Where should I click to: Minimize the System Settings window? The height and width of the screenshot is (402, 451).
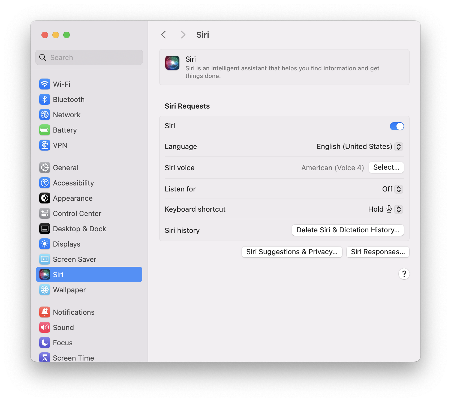pyautogui.click(x=56, y=35)
